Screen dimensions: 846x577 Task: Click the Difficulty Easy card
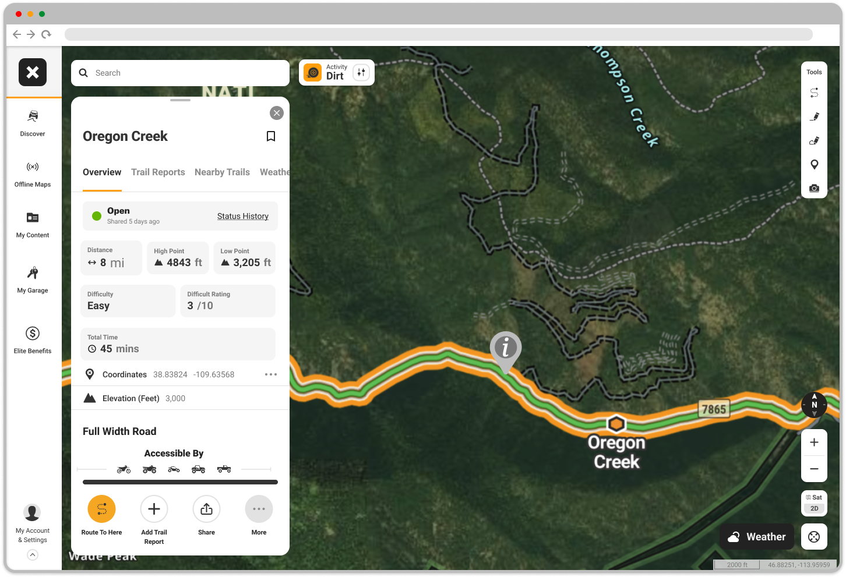pos(128,301)
